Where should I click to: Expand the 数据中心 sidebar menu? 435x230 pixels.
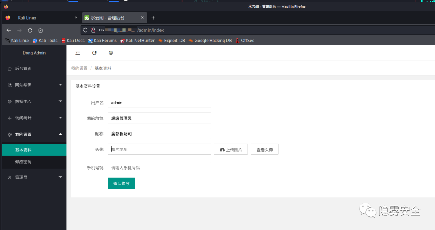(x=34, y=101)
